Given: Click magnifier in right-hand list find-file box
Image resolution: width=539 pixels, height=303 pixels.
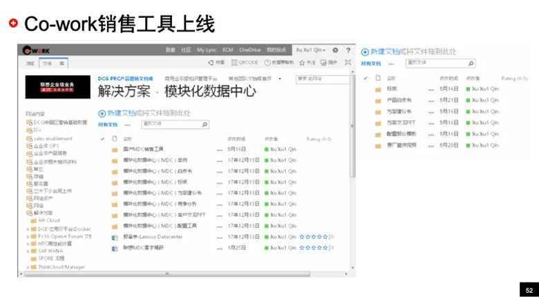Looking at the screenshot, I should (x=471, y=63).
